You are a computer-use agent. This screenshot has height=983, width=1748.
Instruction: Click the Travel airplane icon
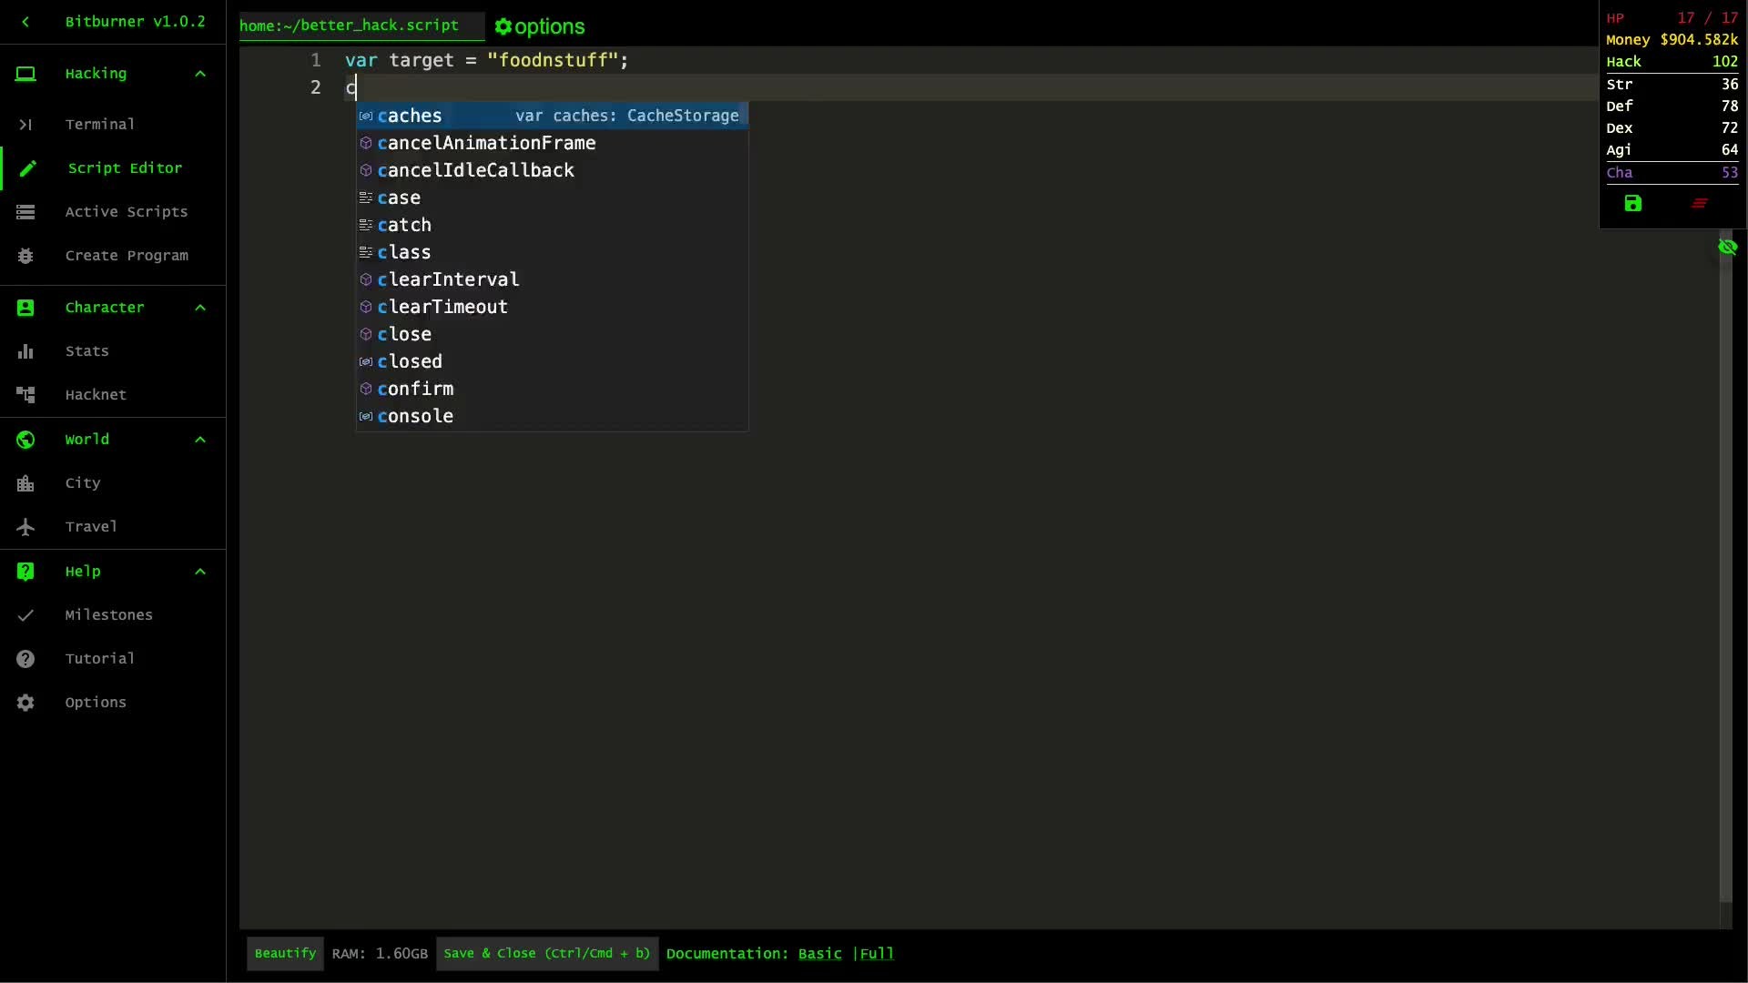click(x=25, y=527)
